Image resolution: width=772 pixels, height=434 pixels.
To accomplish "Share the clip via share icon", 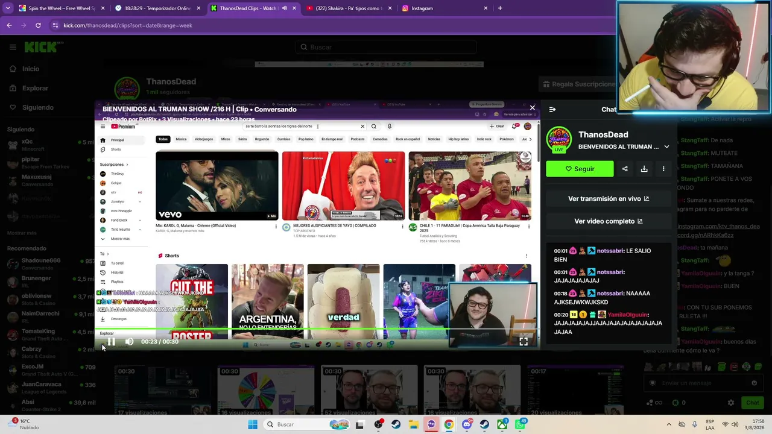I will 625,169.
